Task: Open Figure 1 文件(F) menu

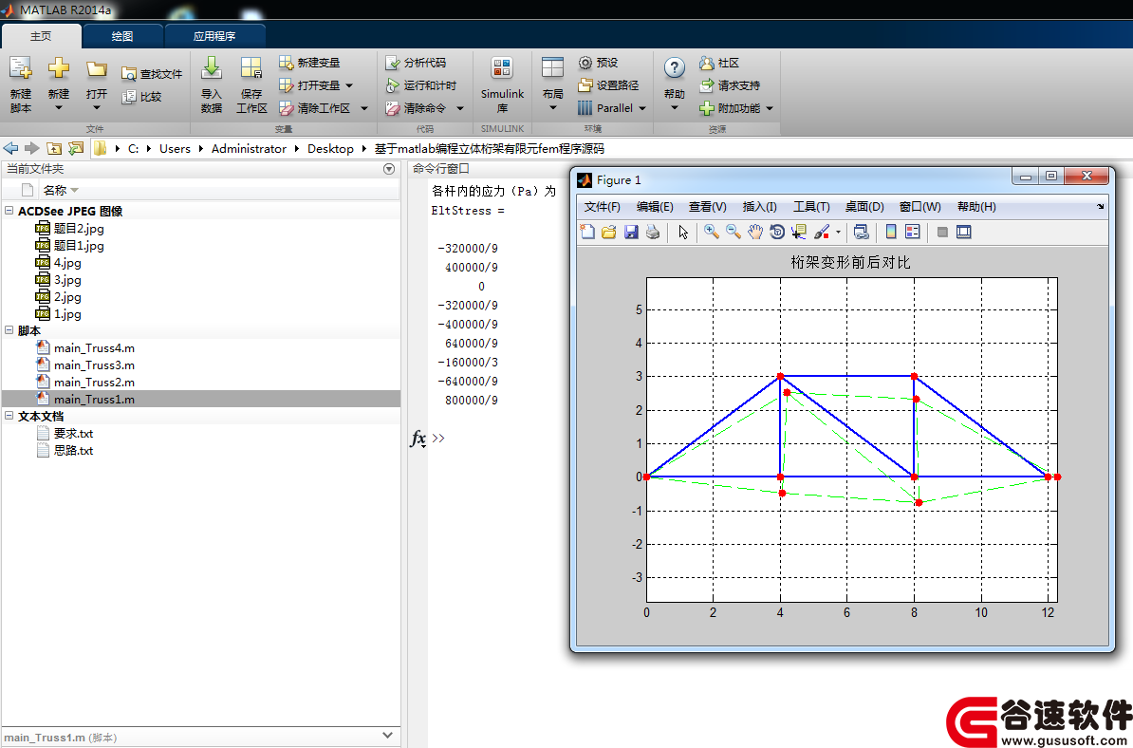Action: click(602, 207)
